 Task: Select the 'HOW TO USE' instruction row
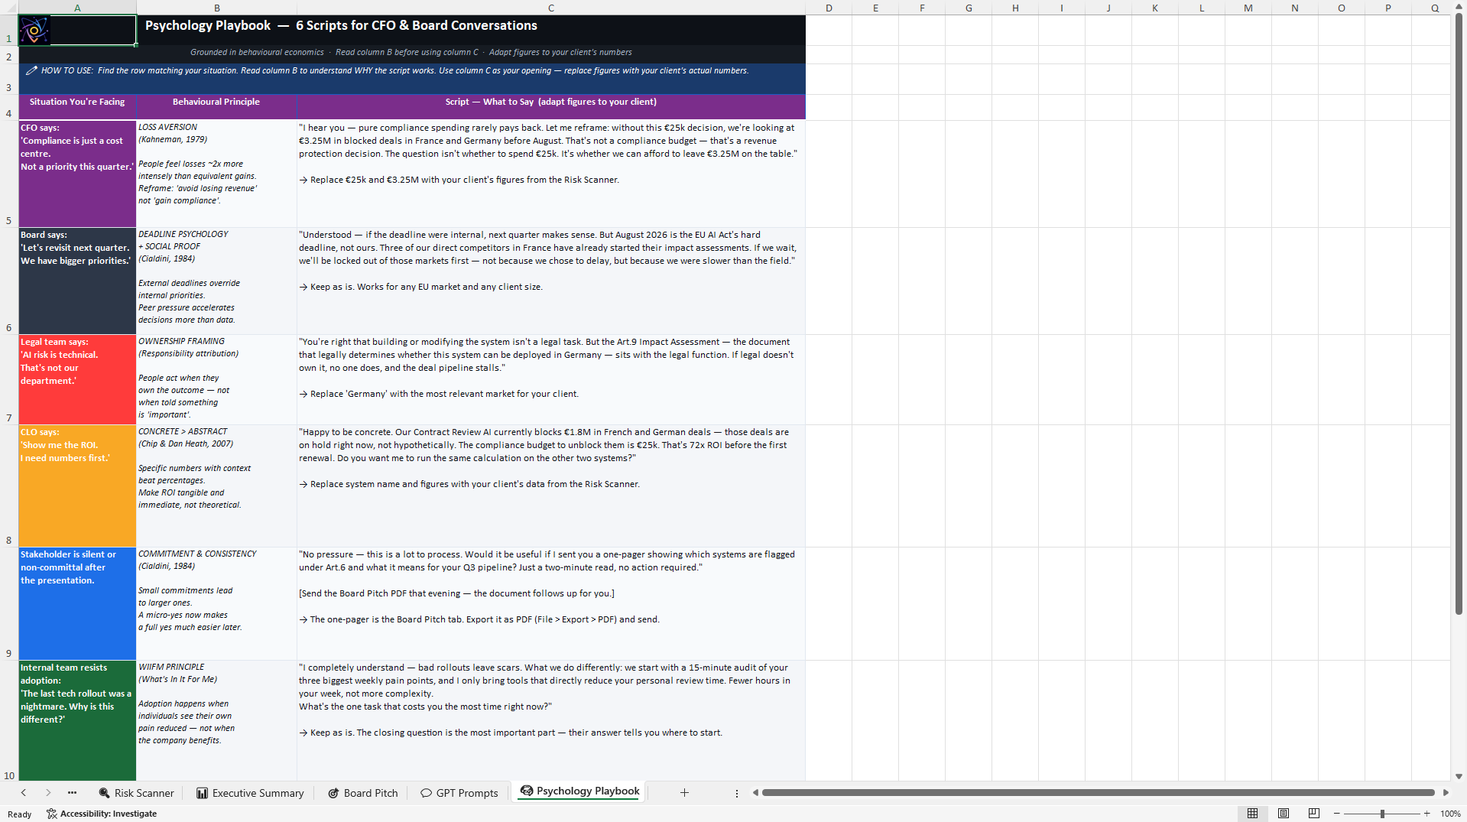click(x=411, y=79)
